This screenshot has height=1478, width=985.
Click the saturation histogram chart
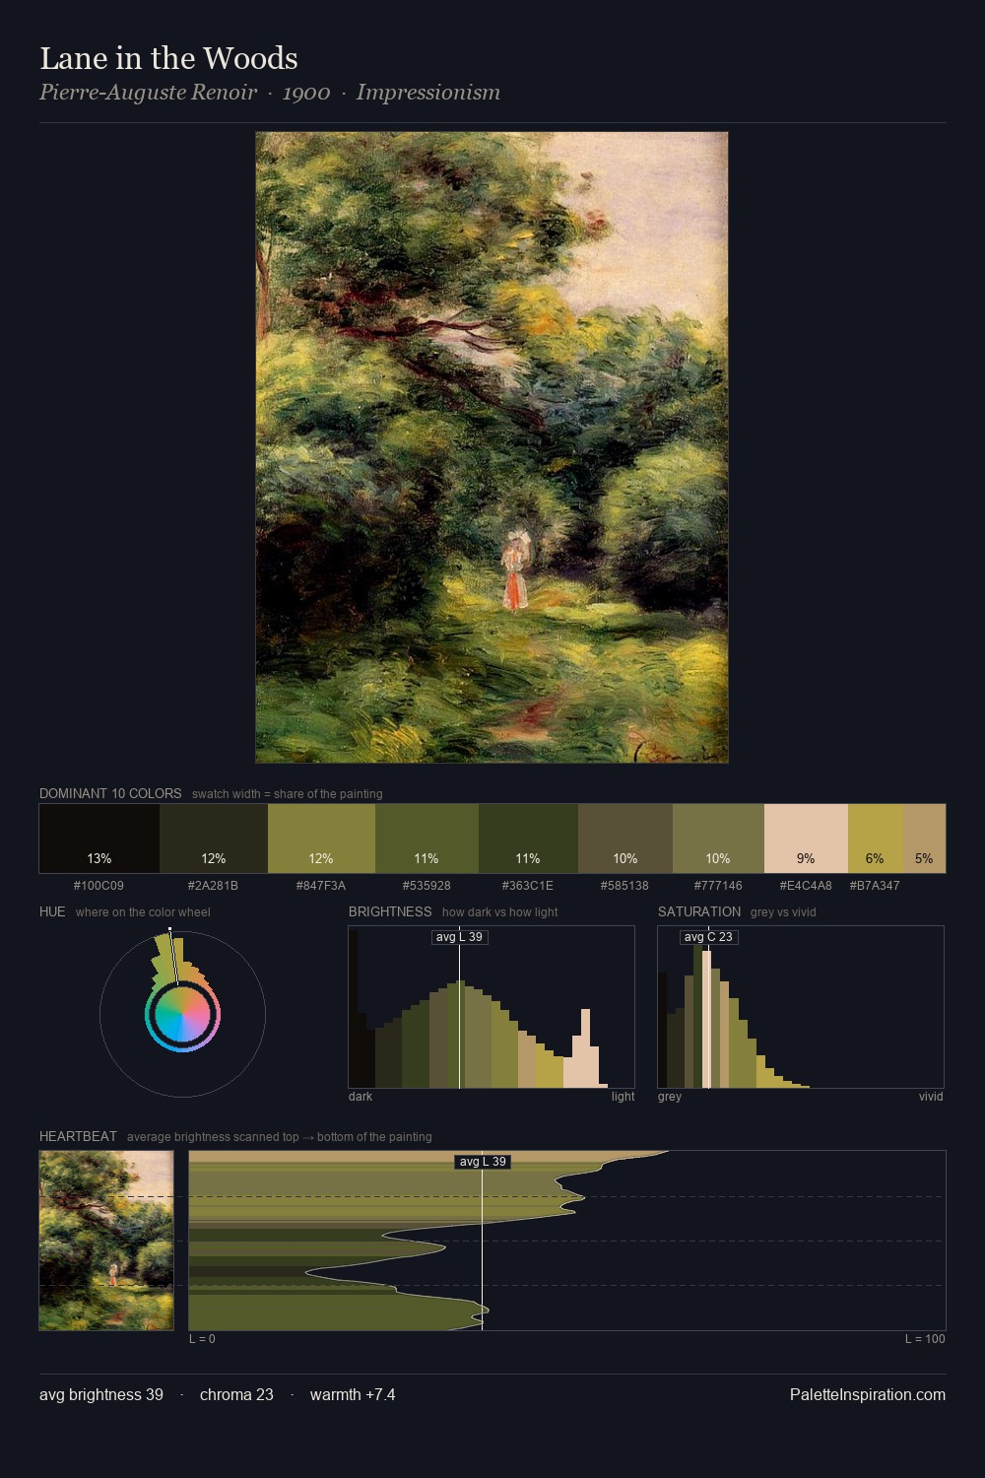tap(801, 1007)
